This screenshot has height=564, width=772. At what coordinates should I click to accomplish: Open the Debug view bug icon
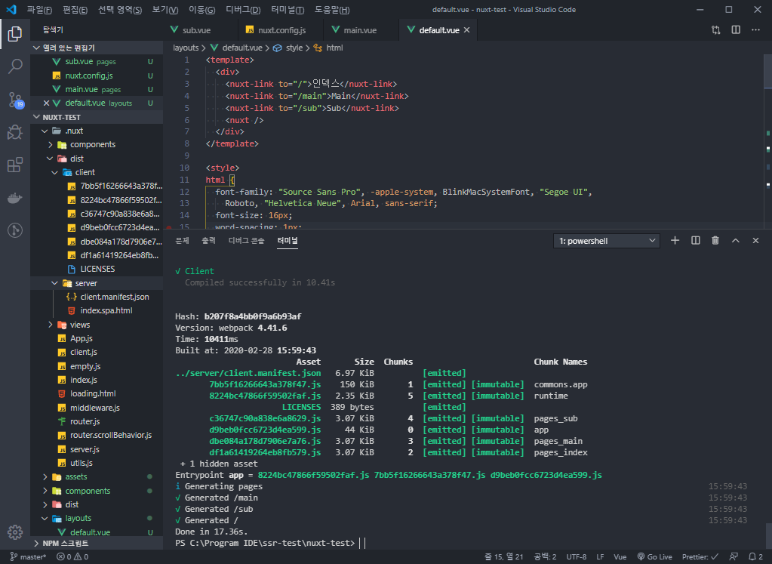(x=15, y=132)
